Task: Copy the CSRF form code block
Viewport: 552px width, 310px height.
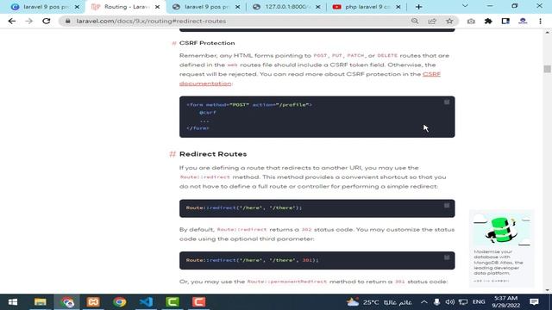Action: 447,102
